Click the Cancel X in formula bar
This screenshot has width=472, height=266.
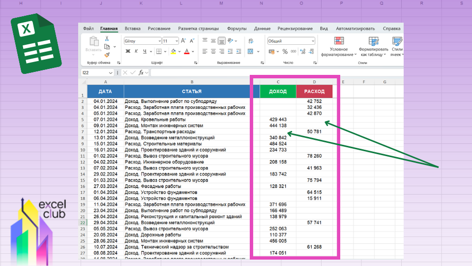(x=125, y=73)
